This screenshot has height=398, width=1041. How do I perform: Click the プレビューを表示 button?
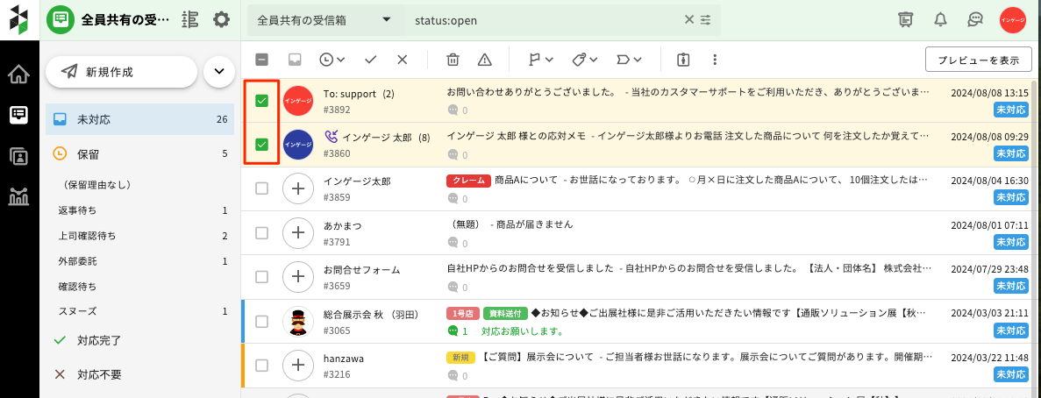[x=978, y=60]
